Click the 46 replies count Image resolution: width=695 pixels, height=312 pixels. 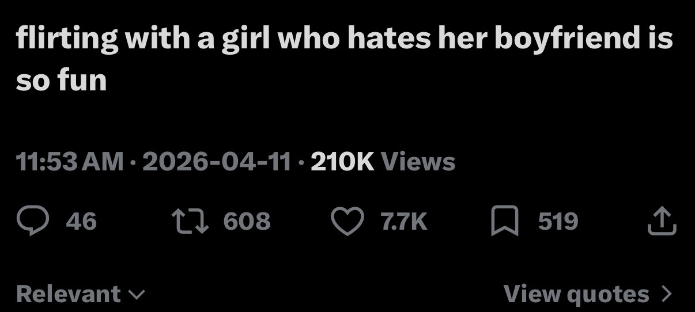pyautogui.click(x=81, y=222)
